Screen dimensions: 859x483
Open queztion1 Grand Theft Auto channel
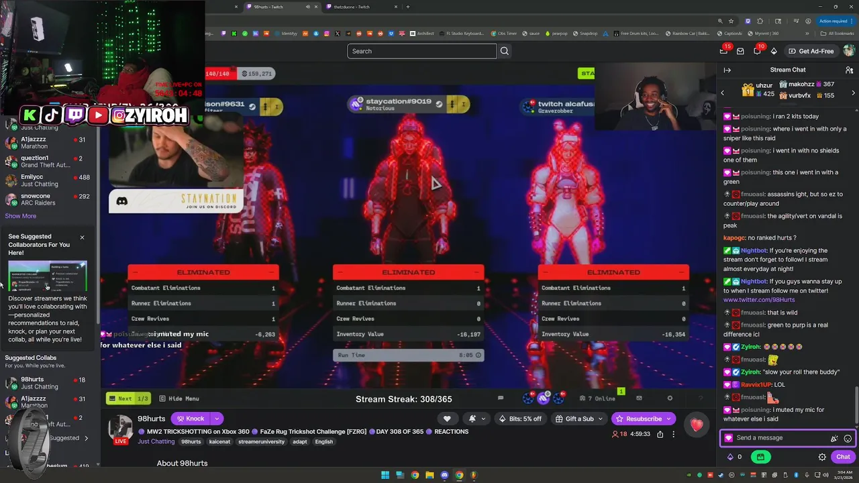[48, 162]
